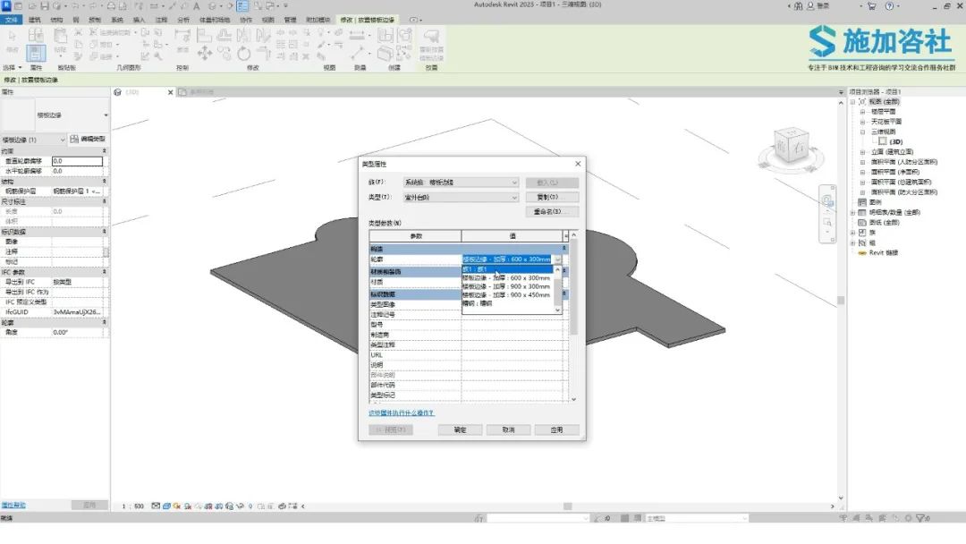Click the zoom region icon on navigation bar
966x544 pixels.
click(x=826, y=222)
